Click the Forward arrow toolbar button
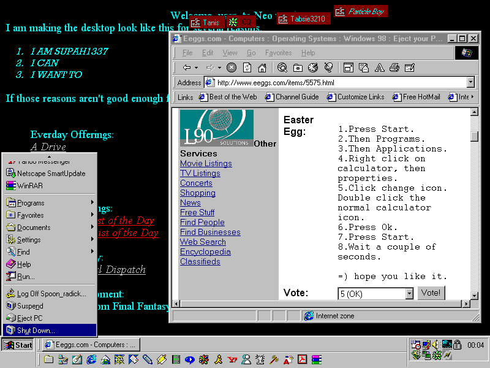This screenshot has width=490, height=368. click(x=210, y=67)
